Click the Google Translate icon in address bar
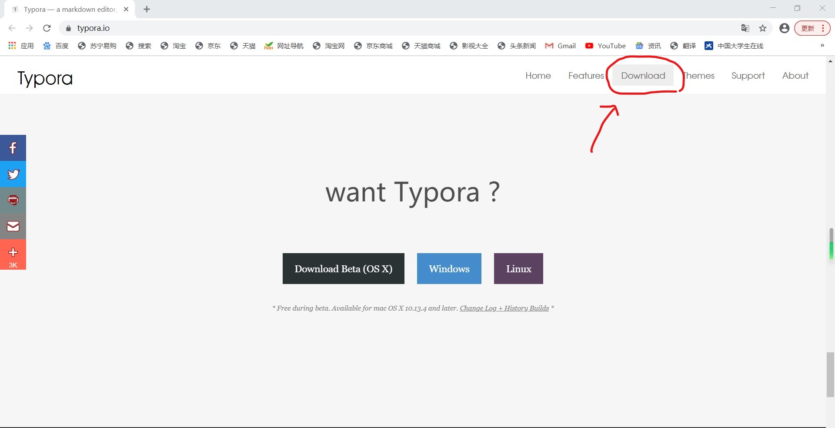Viewport: 835px width, 428px height. tap(745, 28)
